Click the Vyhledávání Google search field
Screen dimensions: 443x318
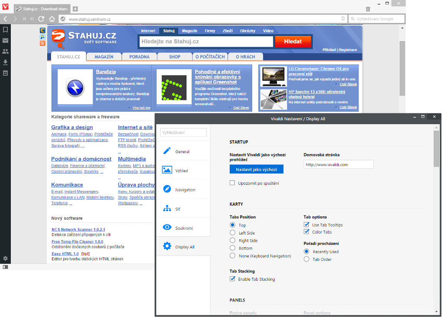377,19
